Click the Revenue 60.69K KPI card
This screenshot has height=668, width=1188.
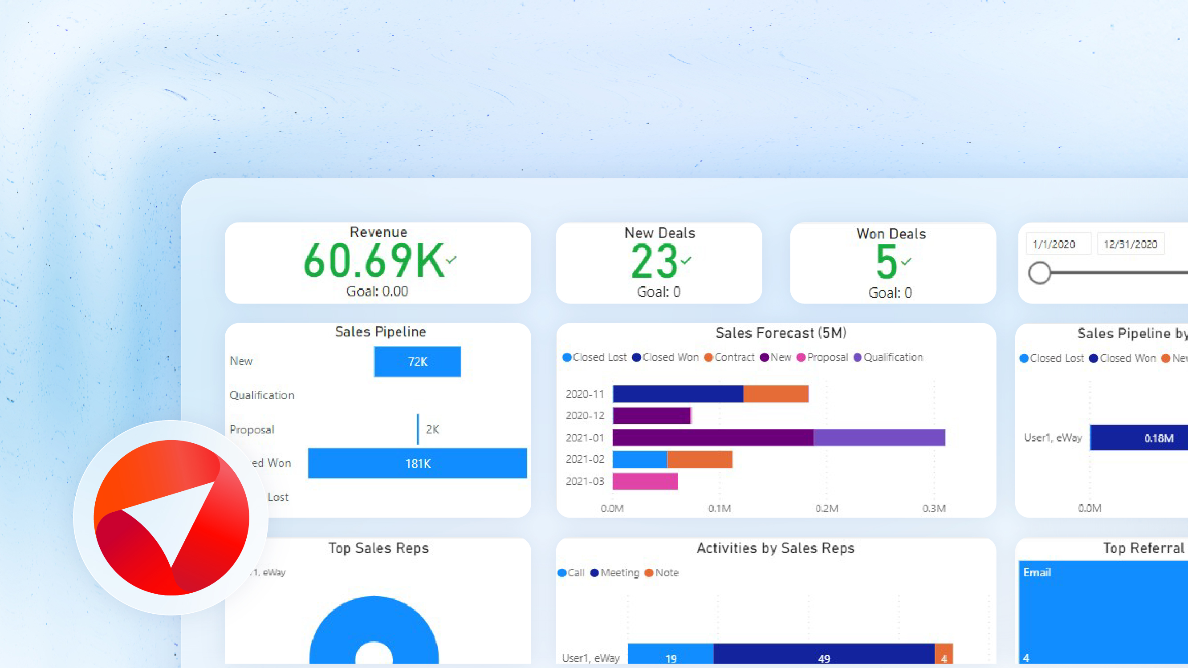pyautogui.click(x=378, y=263)
